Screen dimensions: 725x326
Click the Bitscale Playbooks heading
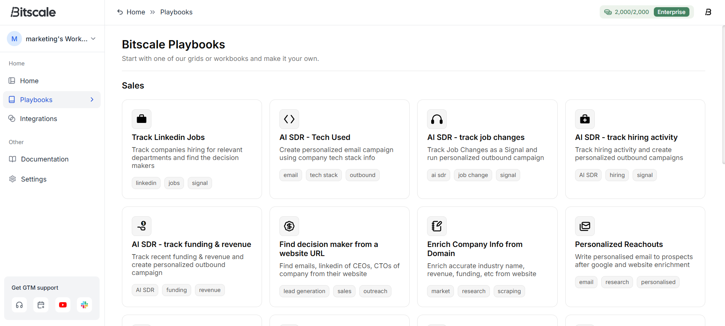click(173, 45)
